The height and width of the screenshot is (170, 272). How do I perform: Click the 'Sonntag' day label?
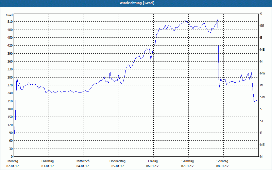[x=222, y=161]
